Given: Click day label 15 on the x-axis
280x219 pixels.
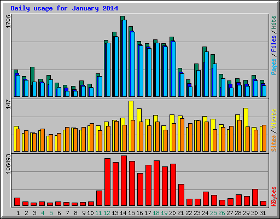Looking at the screenshot, I should (131, 213).
